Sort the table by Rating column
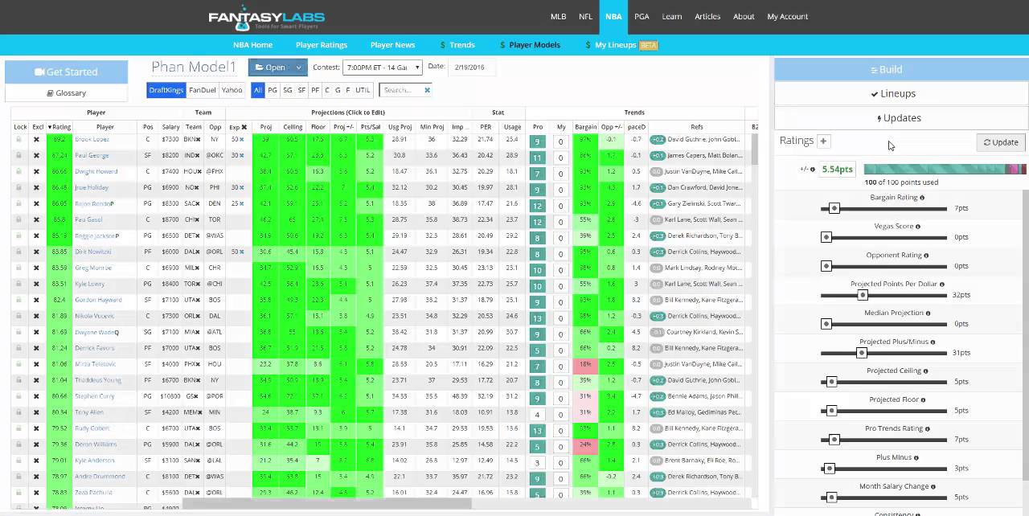The image size is (1029, 516). point(59,127)
